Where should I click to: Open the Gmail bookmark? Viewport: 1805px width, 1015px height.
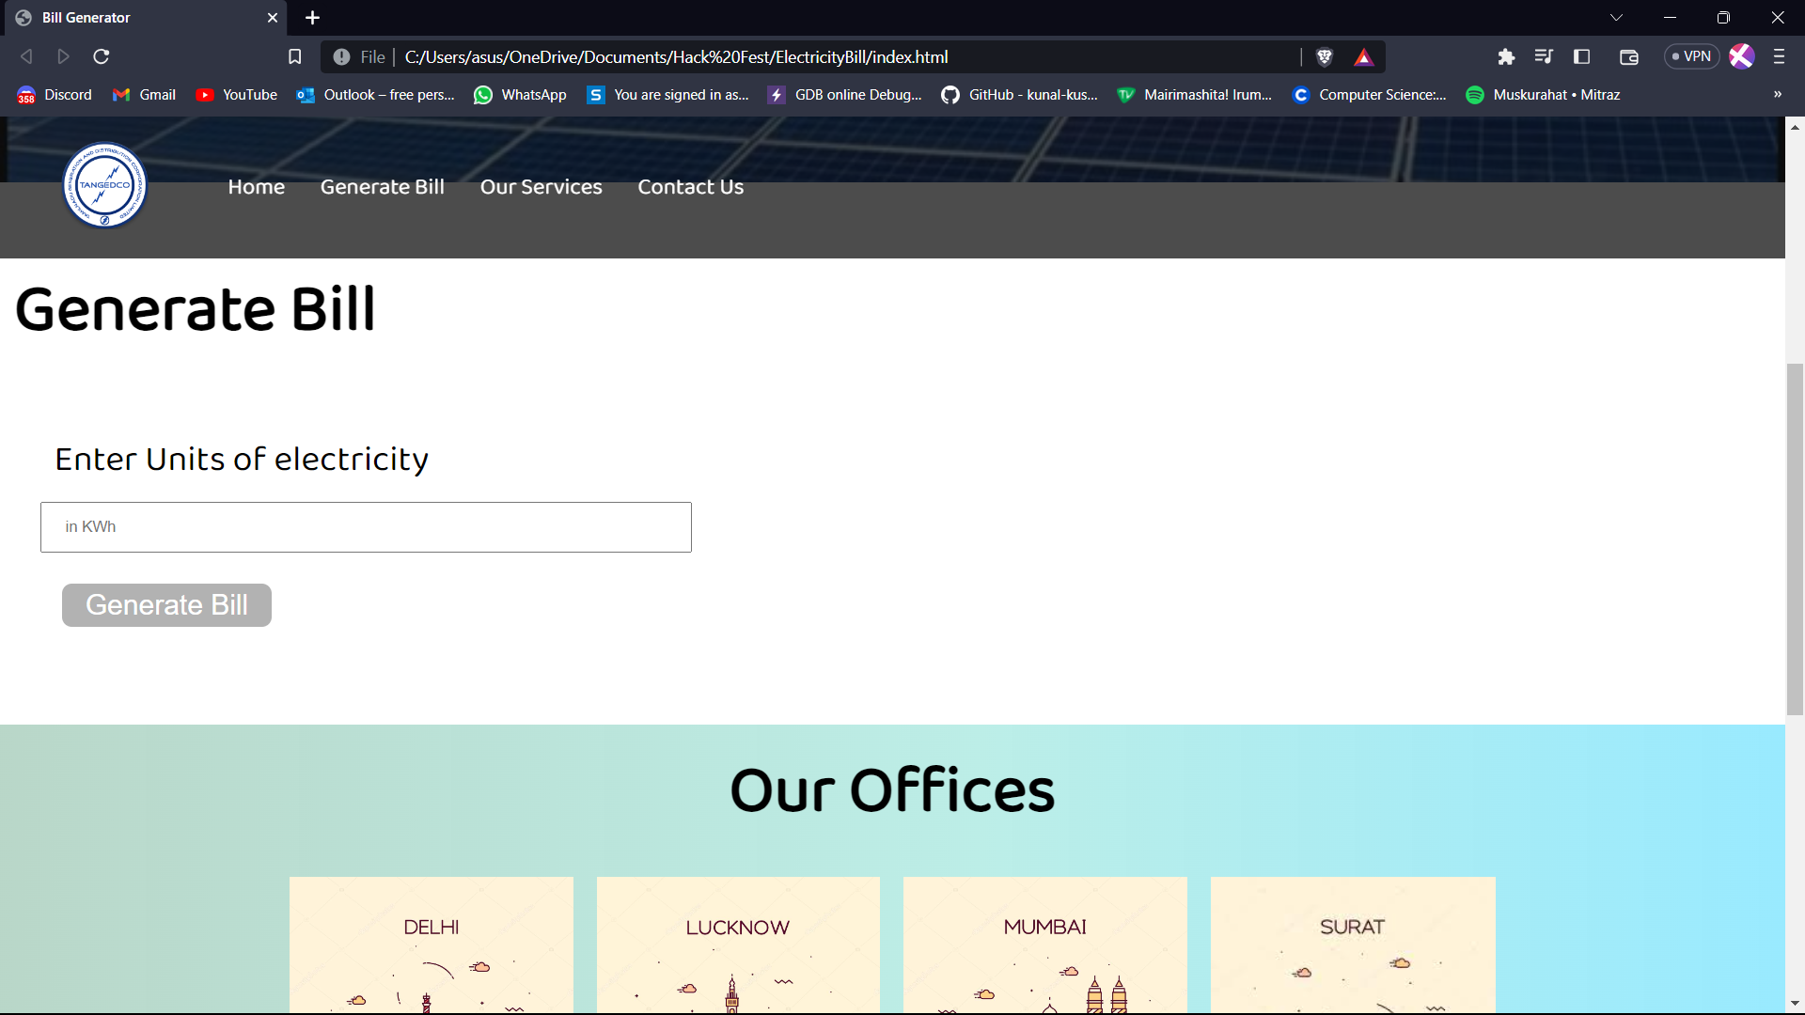coord(144,95)
